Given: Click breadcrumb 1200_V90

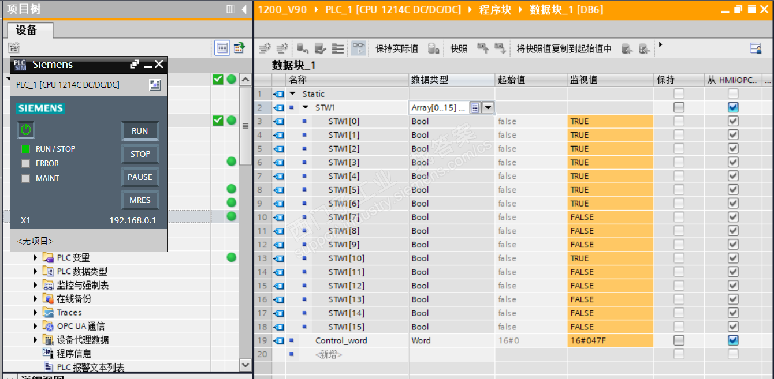Looking at the screenshot, I should (282, 10).
